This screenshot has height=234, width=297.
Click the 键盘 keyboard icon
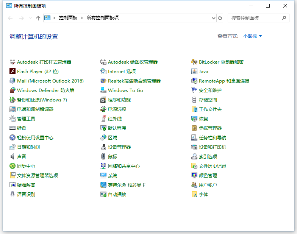(x=13, y=128)
